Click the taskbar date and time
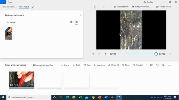179x100 pixels. [168, 97]
